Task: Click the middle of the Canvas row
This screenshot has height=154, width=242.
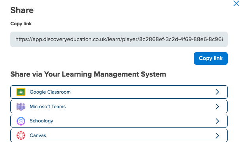Action: 119,135
